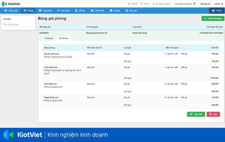Open the Báo cáo menu
The height and width of the screenshot is (142, 225).
[131, 11]
